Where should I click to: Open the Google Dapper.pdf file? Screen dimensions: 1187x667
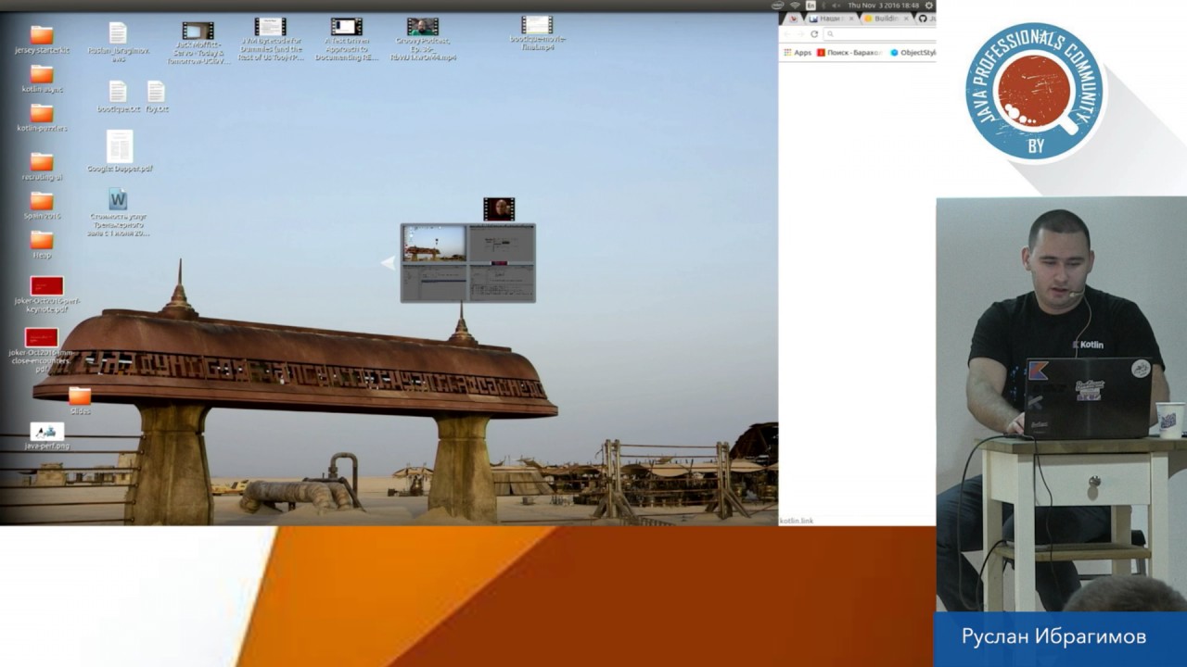[x=120, y=146]
